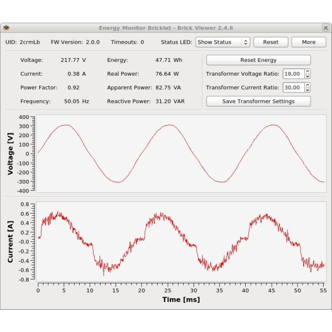Image resolution: width=332 pixels, height=332 pixels.
Task: Click the Transformer Voltage Ratio input field
Action: pos(294,74)
